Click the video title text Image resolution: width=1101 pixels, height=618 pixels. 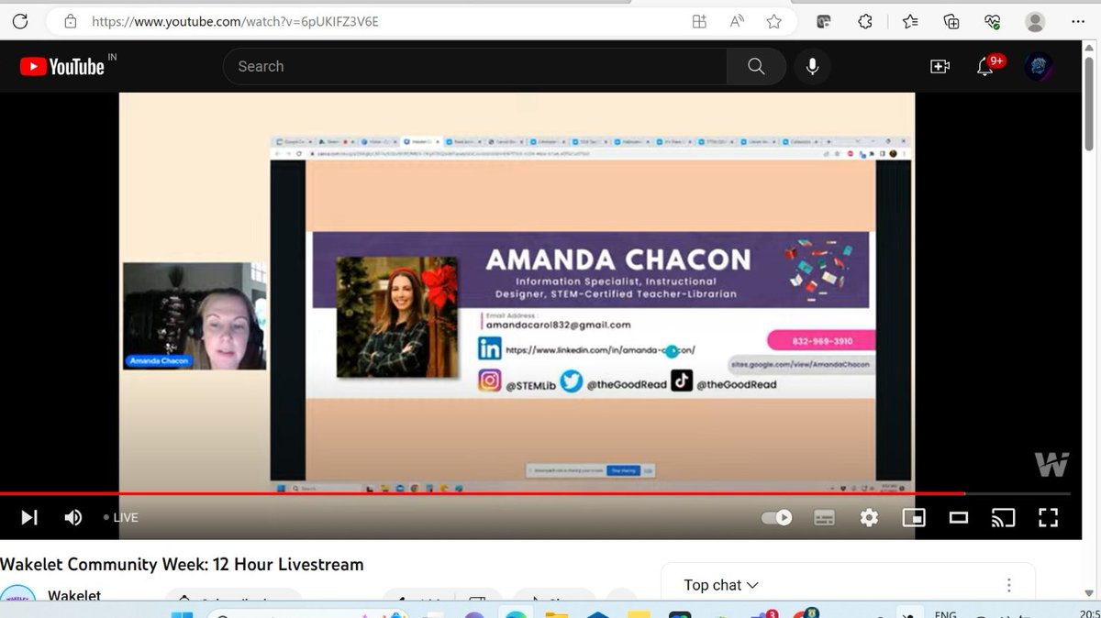182,564
